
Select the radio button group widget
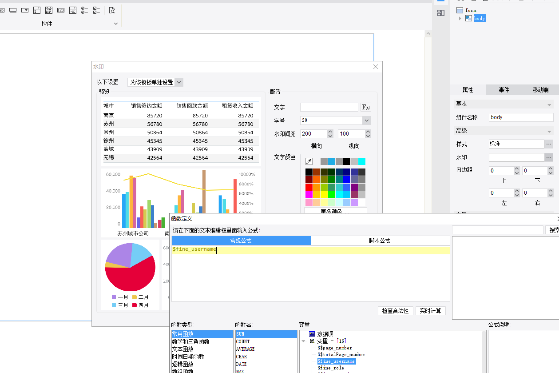85,10
